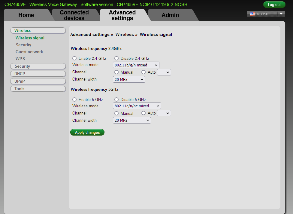Expand the DHCP sidebar section

[38, 74]
